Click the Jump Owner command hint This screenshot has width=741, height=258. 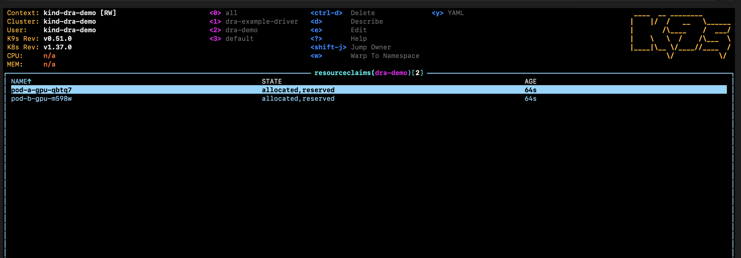pos(351,47)
